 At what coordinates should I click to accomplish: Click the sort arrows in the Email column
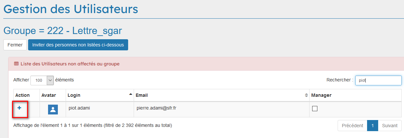point(306,95)
